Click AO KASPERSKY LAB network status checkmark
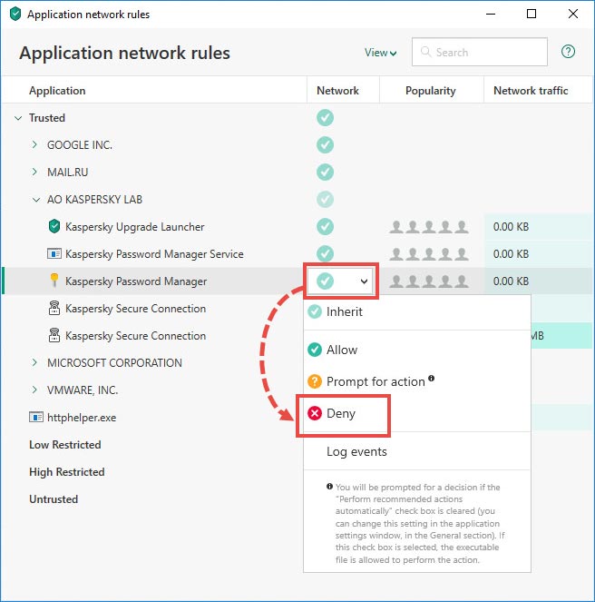Screen dimensions: 595x602 coord(325,199)
